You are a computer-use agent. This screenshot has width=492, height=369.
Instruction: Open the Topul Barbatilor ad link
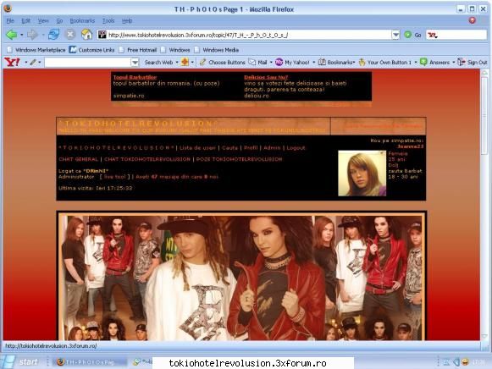click(x=135, y=77)
